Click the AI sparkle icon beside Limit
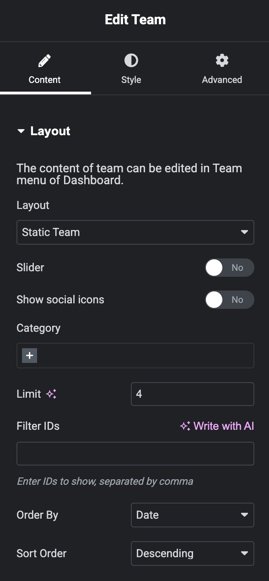The width and height of the screenshot is (269, 581). [x=51, y=394]
